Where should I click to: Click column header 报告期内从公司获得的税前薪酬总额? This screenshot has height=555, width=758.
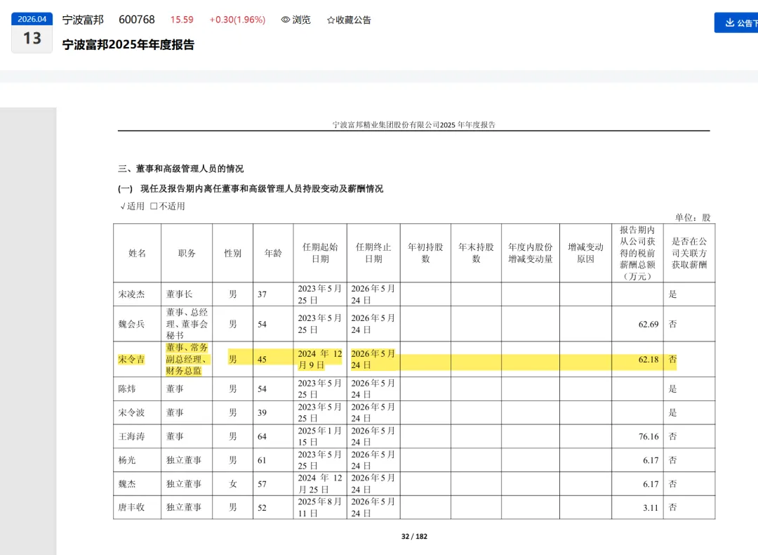tap(637, 253)
